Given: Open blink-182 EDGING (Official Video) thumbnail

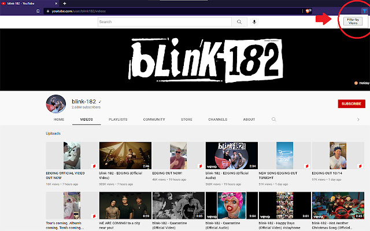Looking at the screenshot, I should pyautogui.click(x=125, y=155).
